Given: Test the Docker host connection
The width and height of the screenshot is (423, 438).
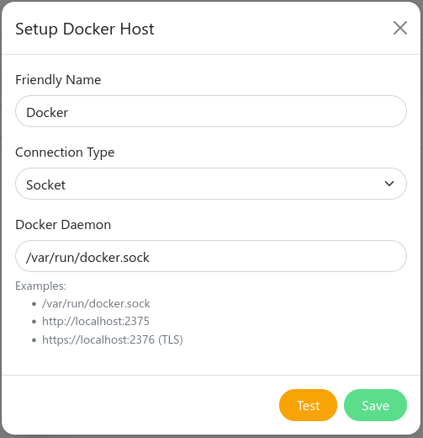Looking at the screenshot, I should [308, 405].
